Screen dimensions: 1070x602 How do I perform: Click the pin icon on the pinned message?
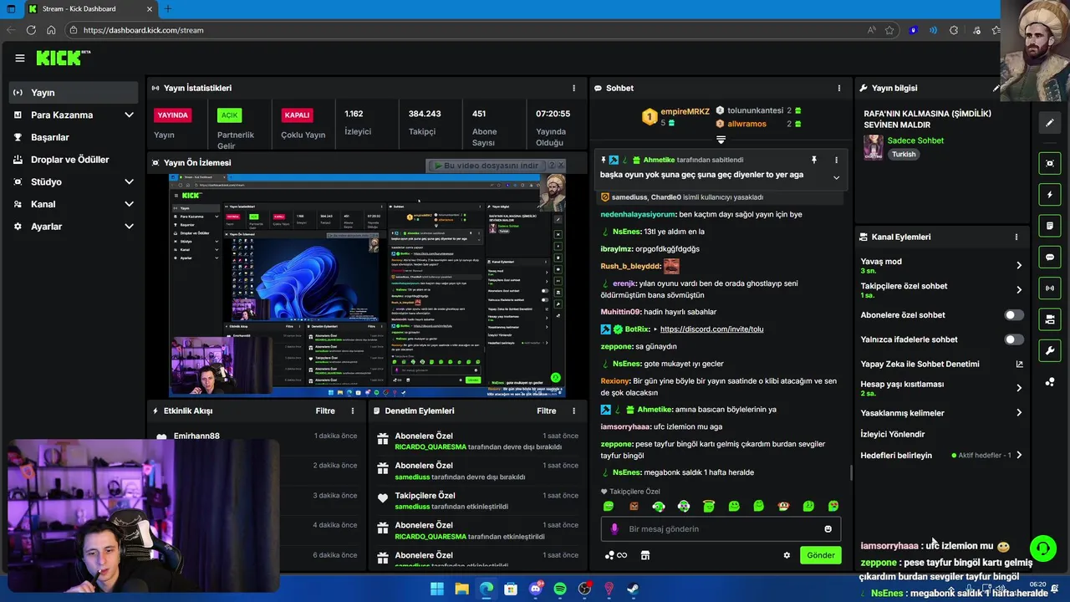point(813,160)
